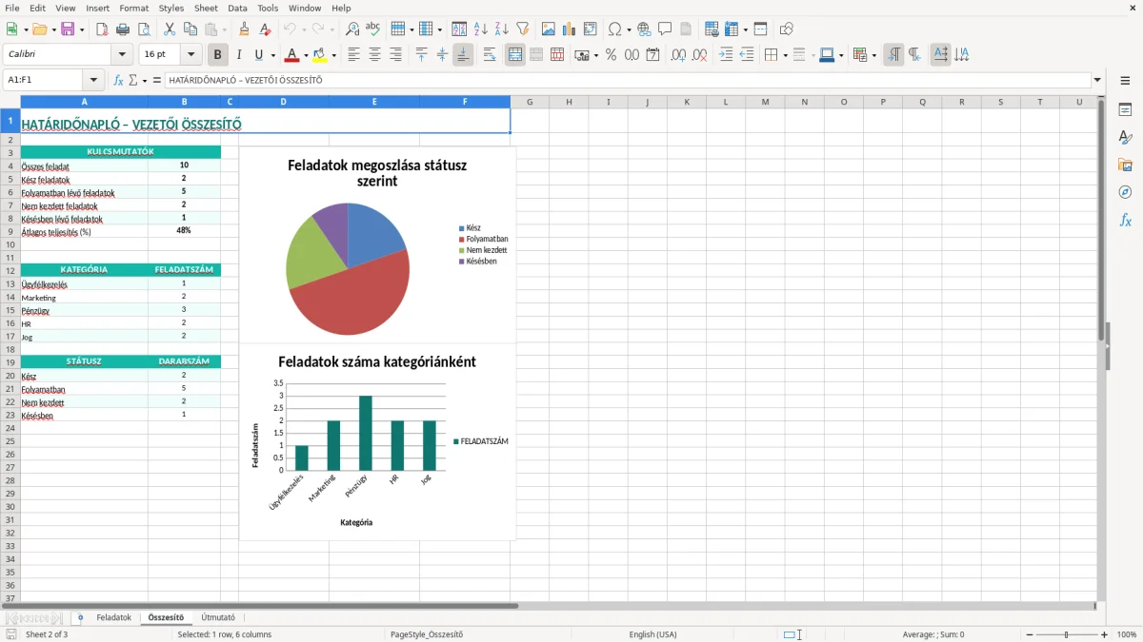Cut the selected cells

pos(169,29)
